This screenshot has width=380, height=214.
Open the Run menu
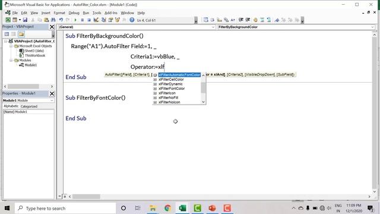point(85,13)
